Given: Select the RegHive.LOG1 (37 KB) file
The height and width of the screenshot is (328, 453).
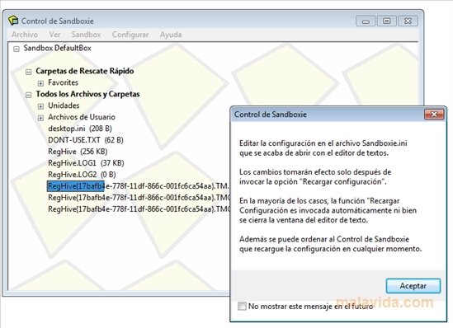Looking at the screenshot, I should [86, 163].
